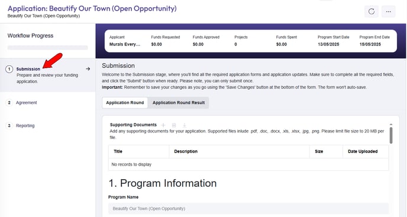Click the Program Name input field
This screenshot has width=407, height=217.
tap(248, 209)
